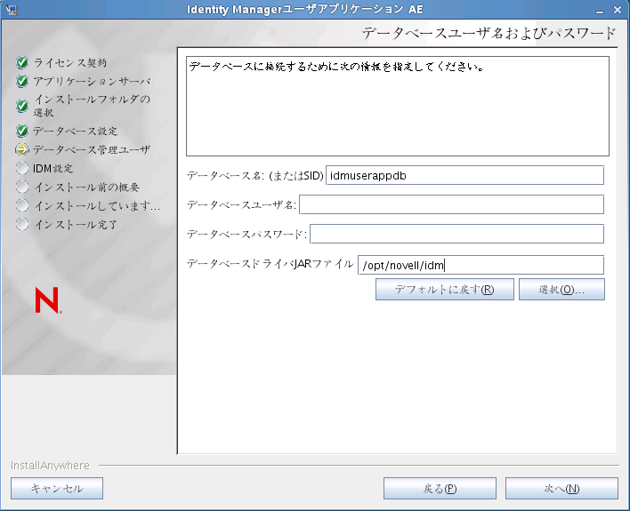The image size is (630, 511).
Task: Focus the データベースユーザ名 input field
Action: (x=451, y=204)
